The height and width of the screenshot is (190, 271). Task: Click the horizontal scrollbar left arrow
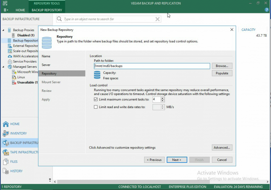click(55, 182)
